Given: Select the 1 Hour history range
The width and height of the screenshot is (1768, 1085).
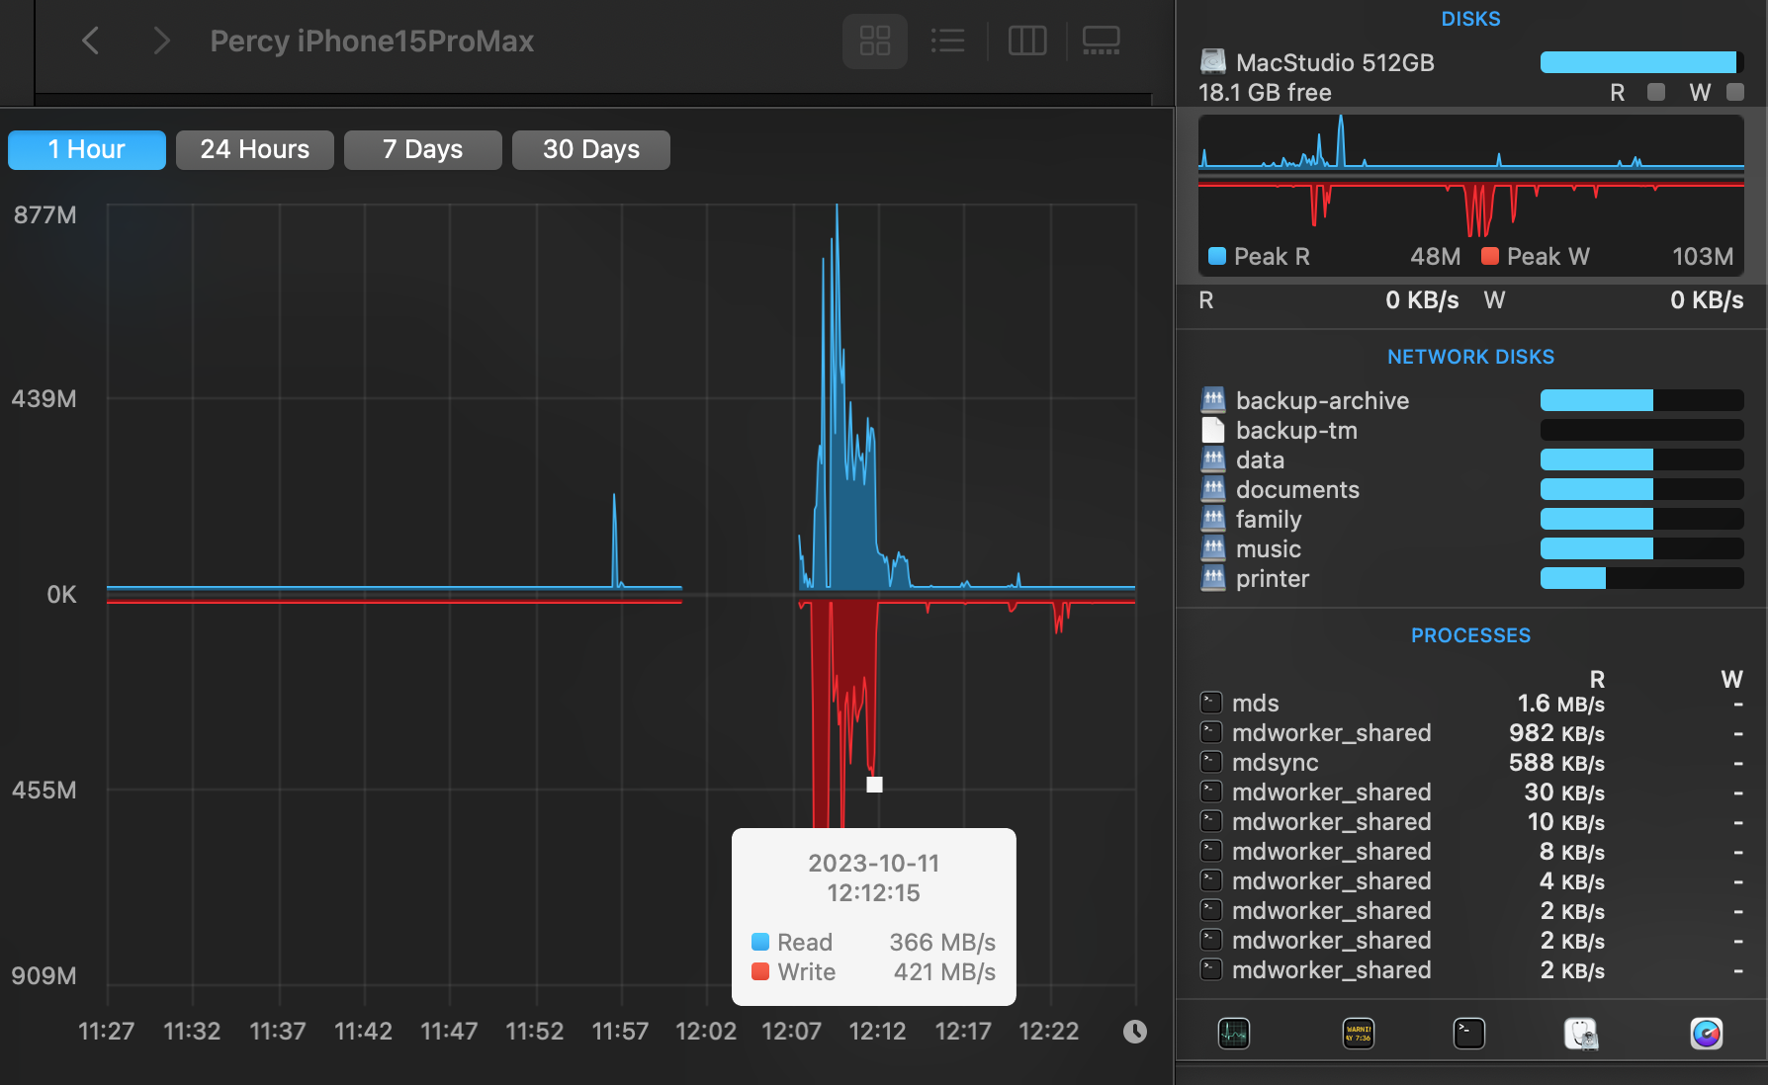Looking at the screenshot, I should pos(87,150).
